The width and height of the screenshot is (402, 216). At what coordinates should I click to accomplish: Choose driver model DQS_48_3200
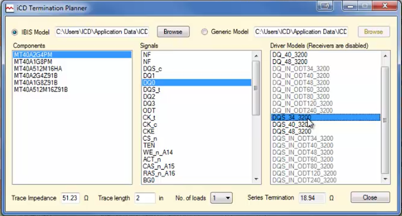326,131
